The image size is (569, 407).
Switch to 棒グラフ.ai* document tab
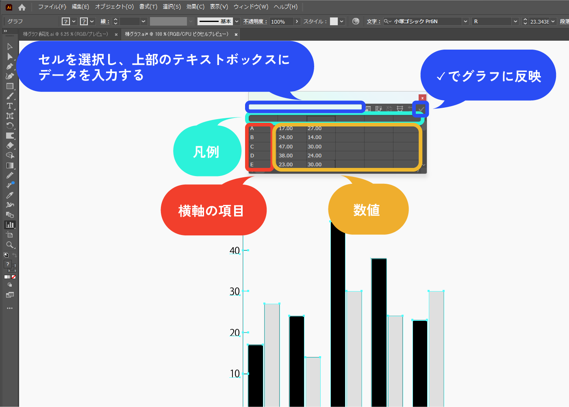(x=177, y=34)
